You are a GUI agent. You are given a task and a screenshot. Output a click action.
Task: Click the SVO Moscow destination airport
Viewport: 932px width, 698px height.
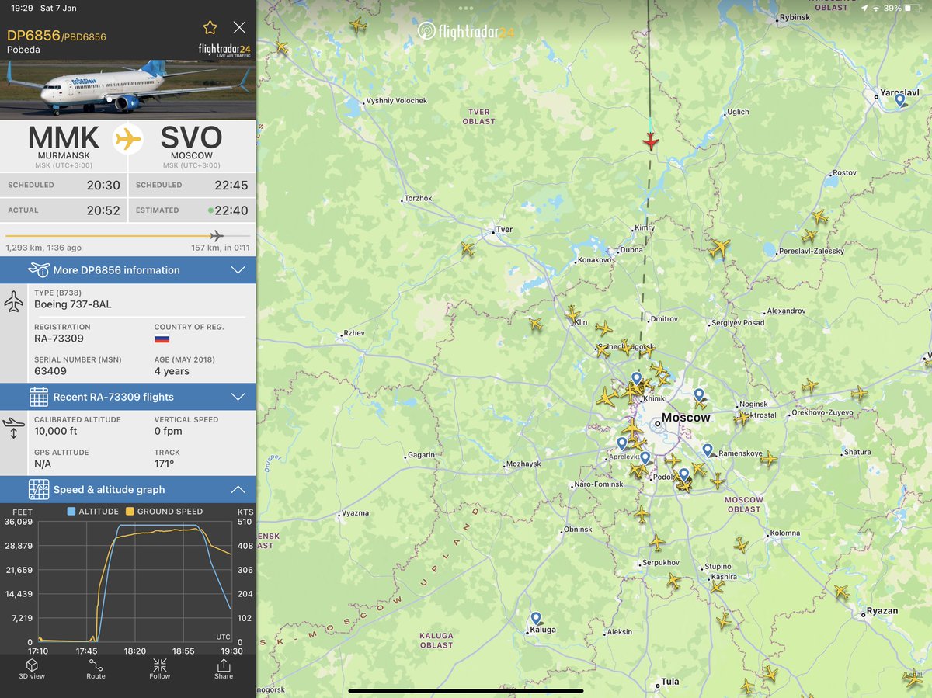pyautogui.click(x=191, y=145)
